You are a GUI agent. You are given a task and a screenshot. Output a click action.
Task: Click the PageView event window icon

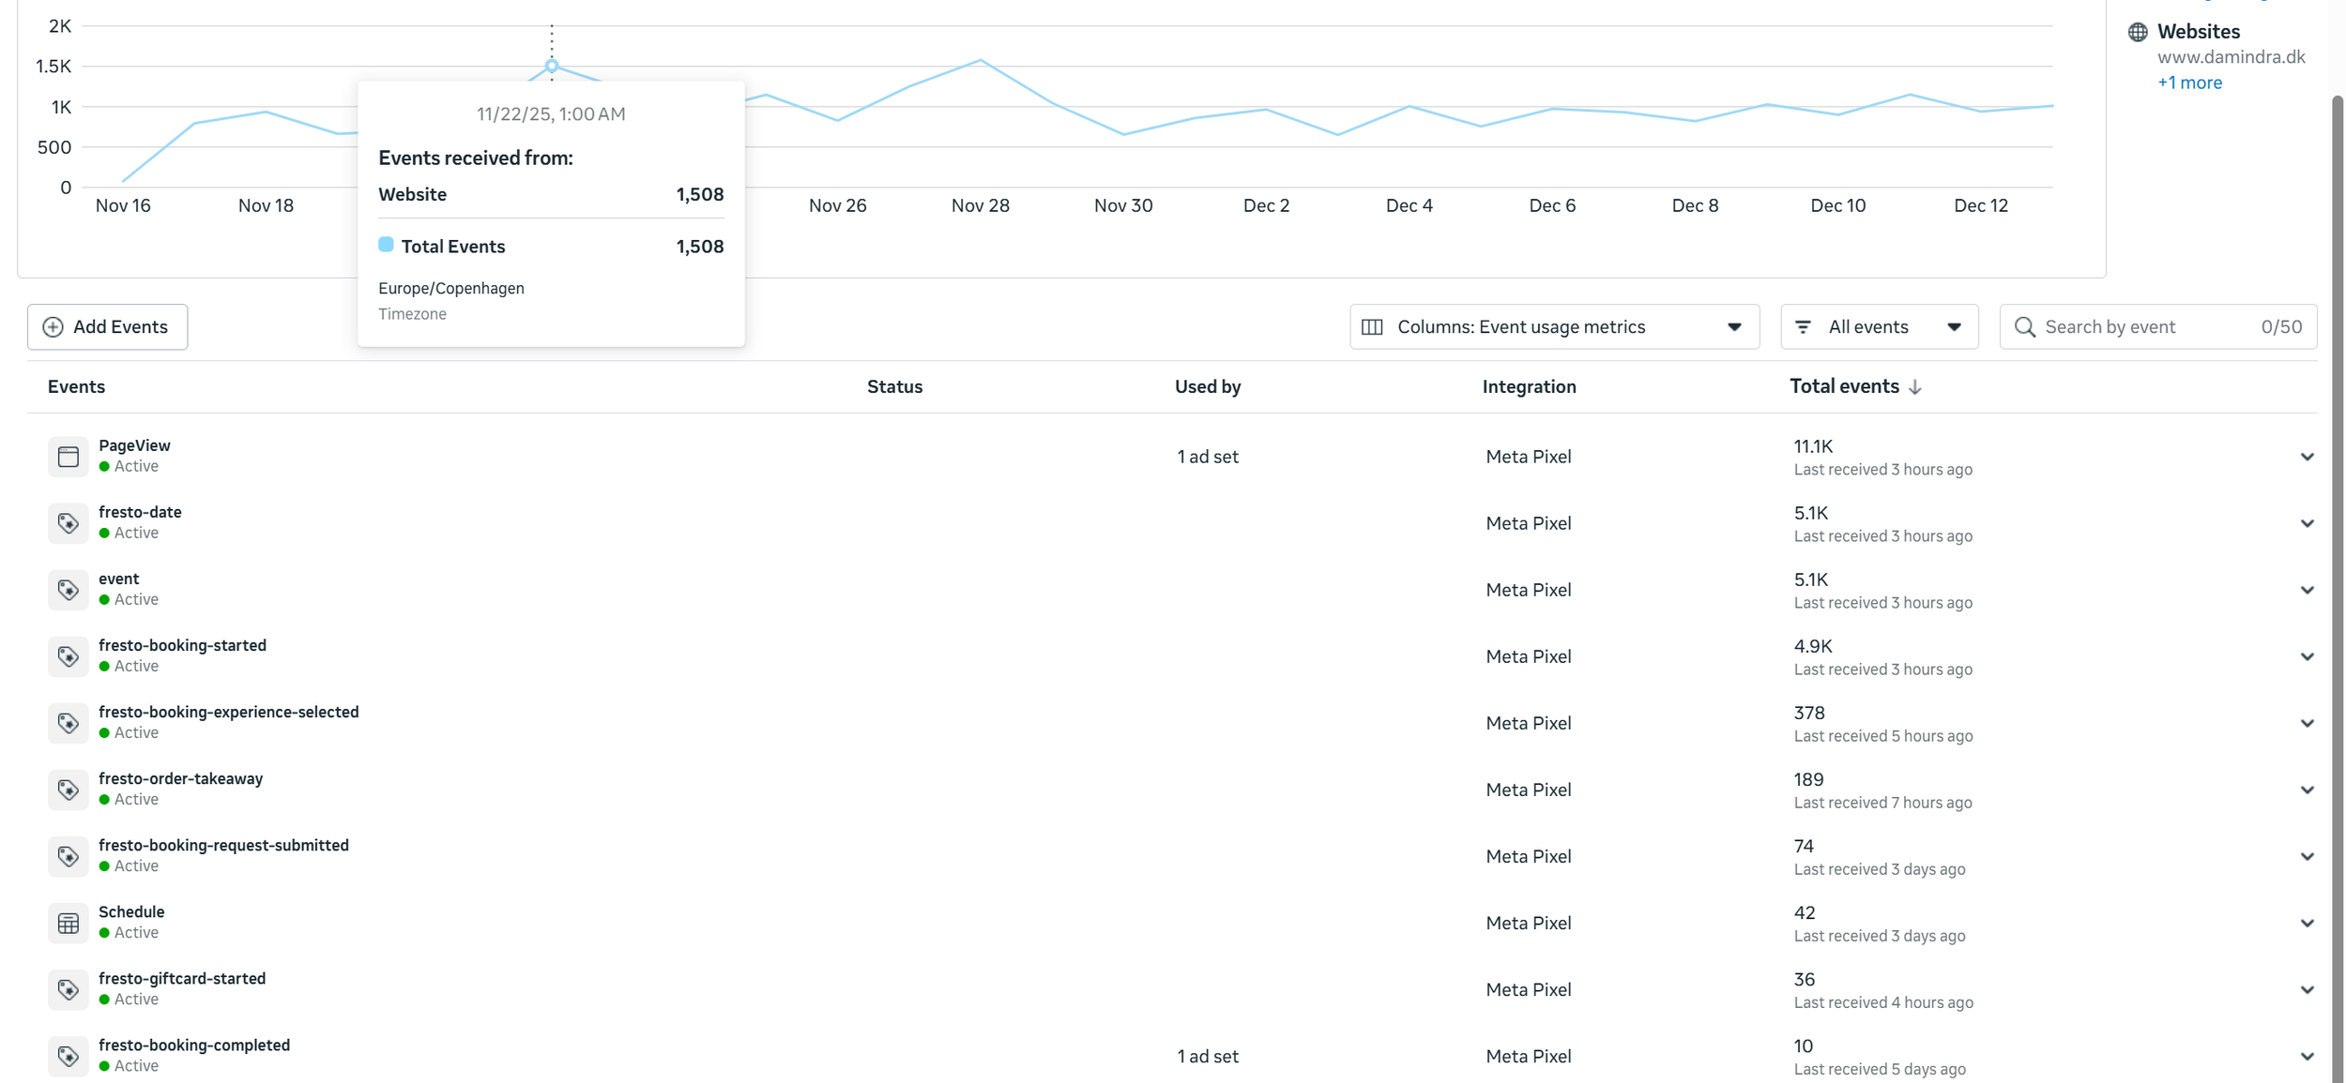pos(68,457)
